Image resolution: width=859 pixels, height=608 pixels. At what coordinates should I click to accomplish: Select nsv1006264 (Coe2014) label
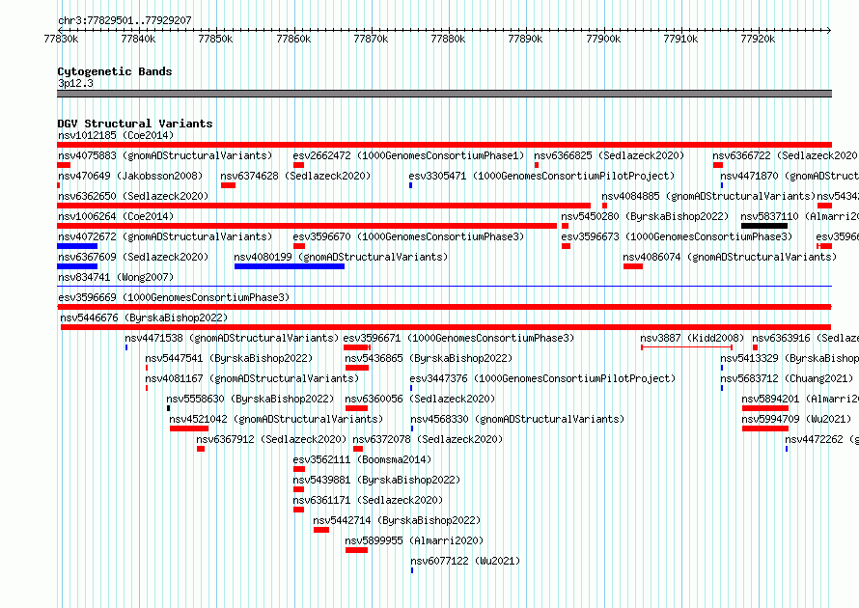click(116, 216)
